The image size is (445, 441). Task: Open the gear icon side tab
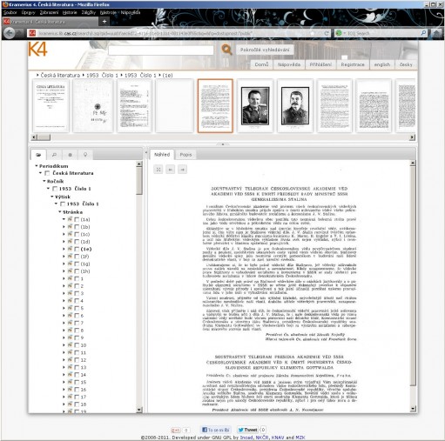tap(70, 155)
